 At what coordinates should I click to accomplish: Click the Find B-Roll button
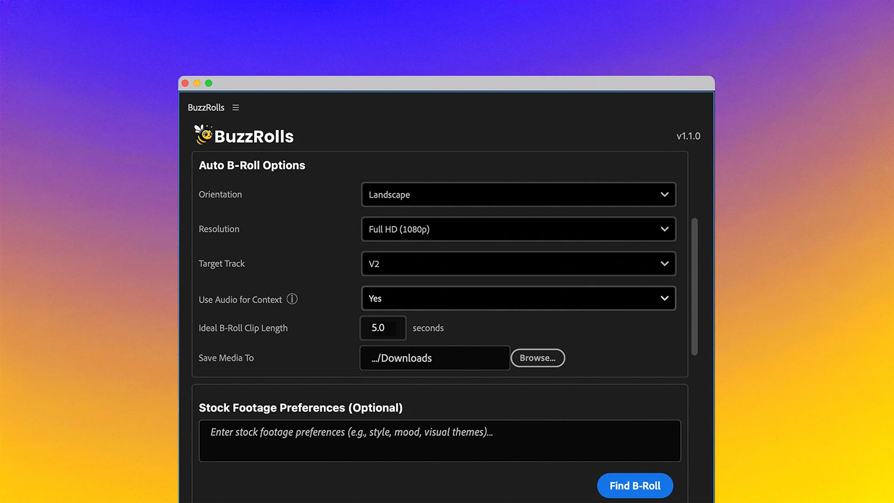(x=635, y=486)
